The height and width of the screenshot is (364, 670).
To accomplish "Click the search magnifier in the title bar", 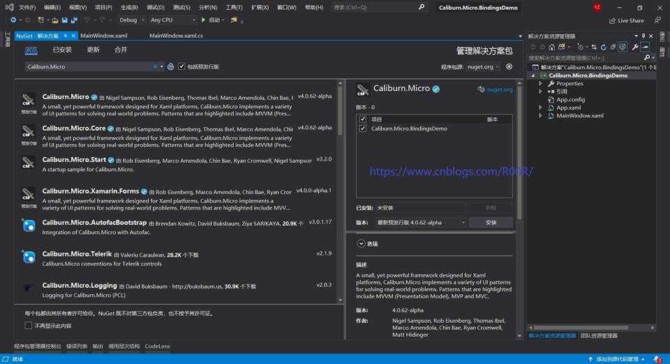I will click(x=422, y=7).
